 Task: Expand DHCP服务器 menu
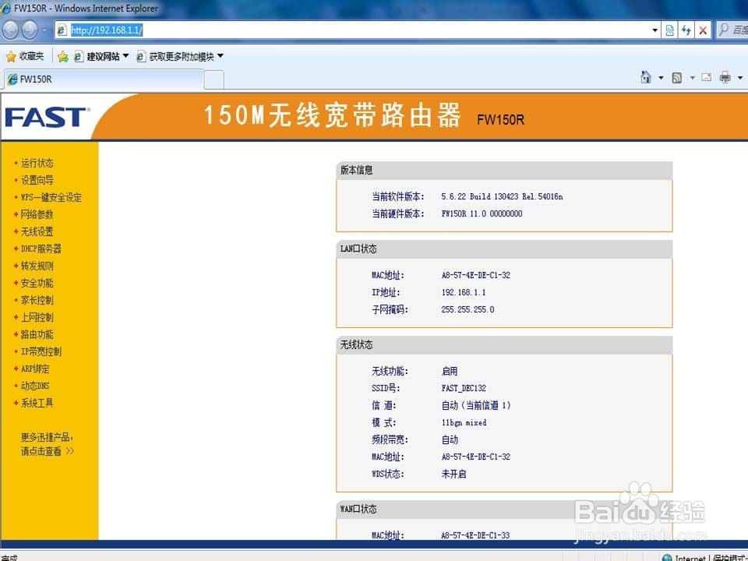click(x=41, y=249)
